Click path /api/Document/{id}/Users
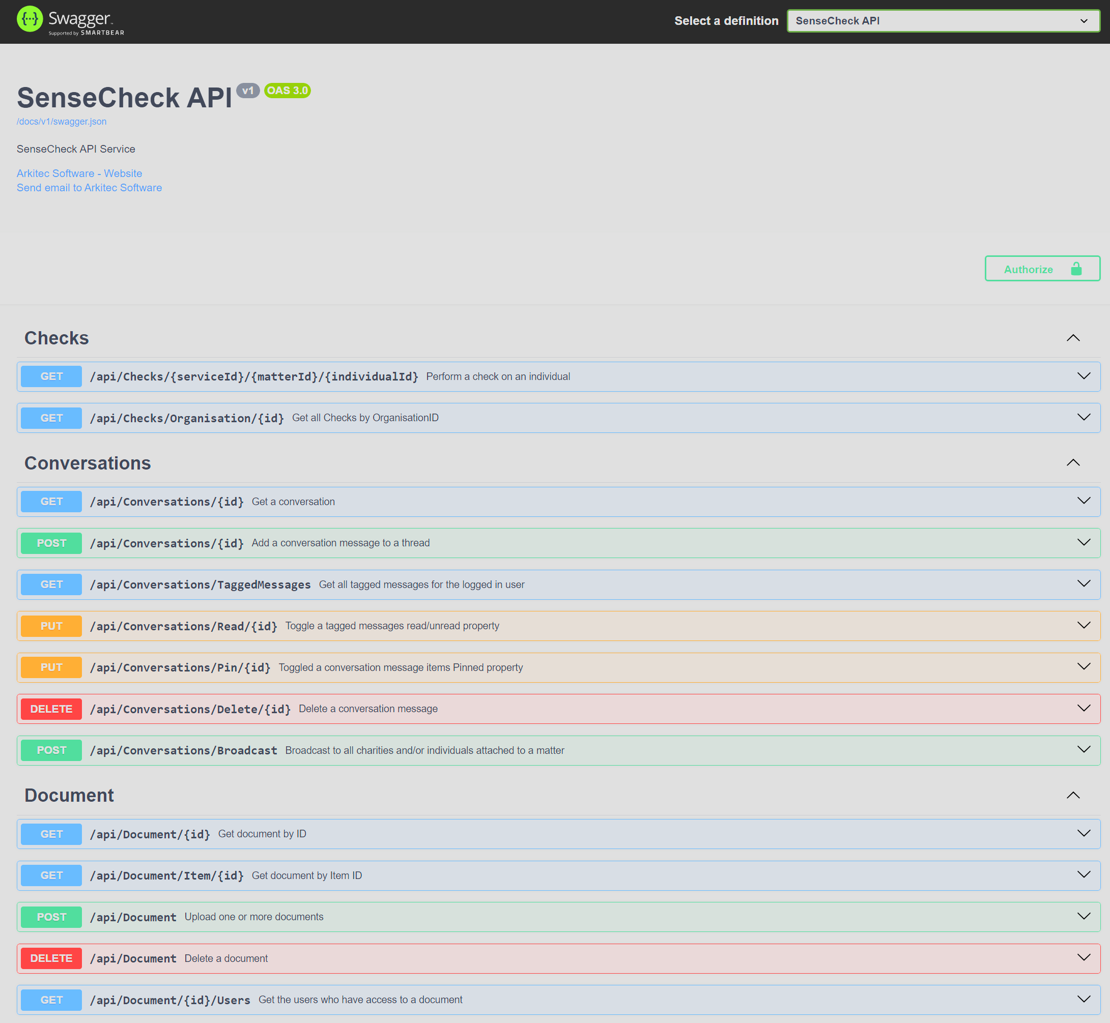 (x=170, y=1000)
